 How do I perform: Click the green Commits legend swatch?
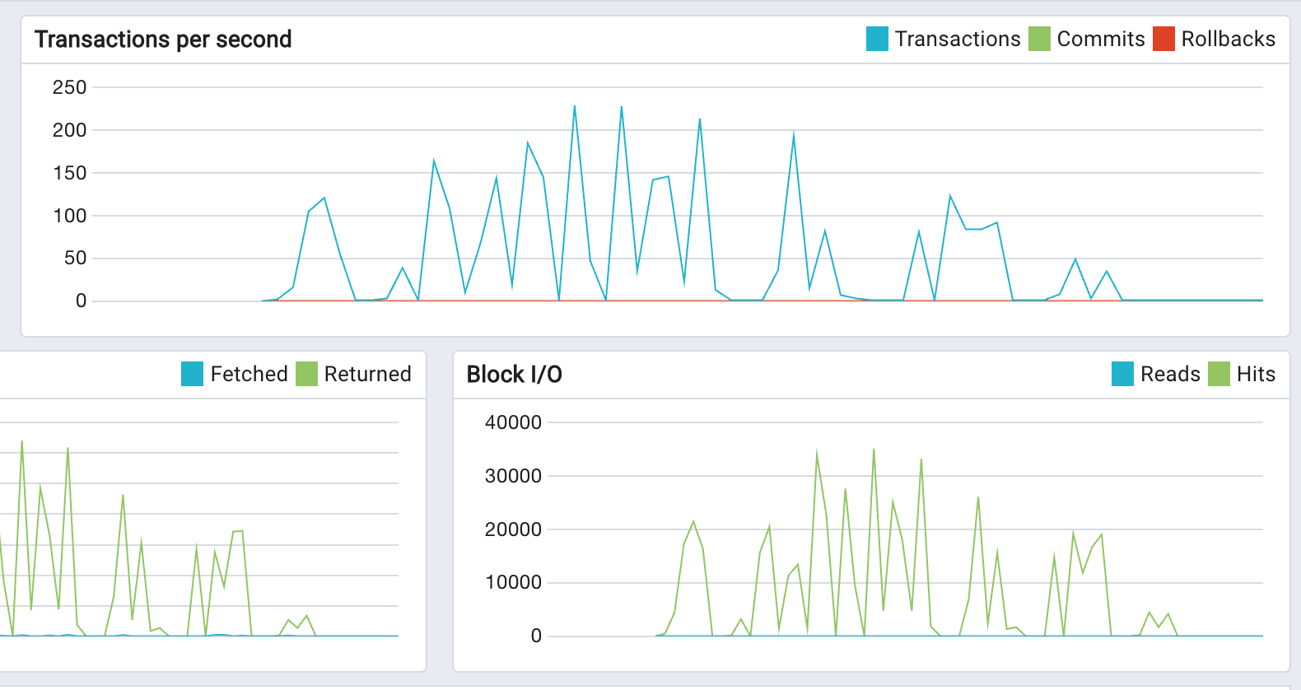(1039, 39)
